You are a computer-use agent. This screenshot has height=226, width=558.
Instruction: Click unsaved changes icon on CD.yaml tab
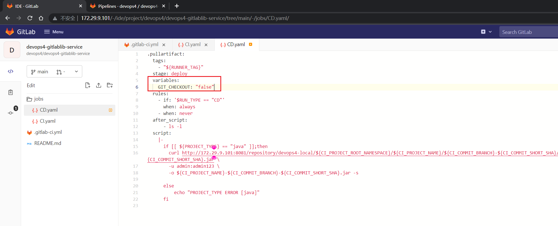click(x=250, y=44)
